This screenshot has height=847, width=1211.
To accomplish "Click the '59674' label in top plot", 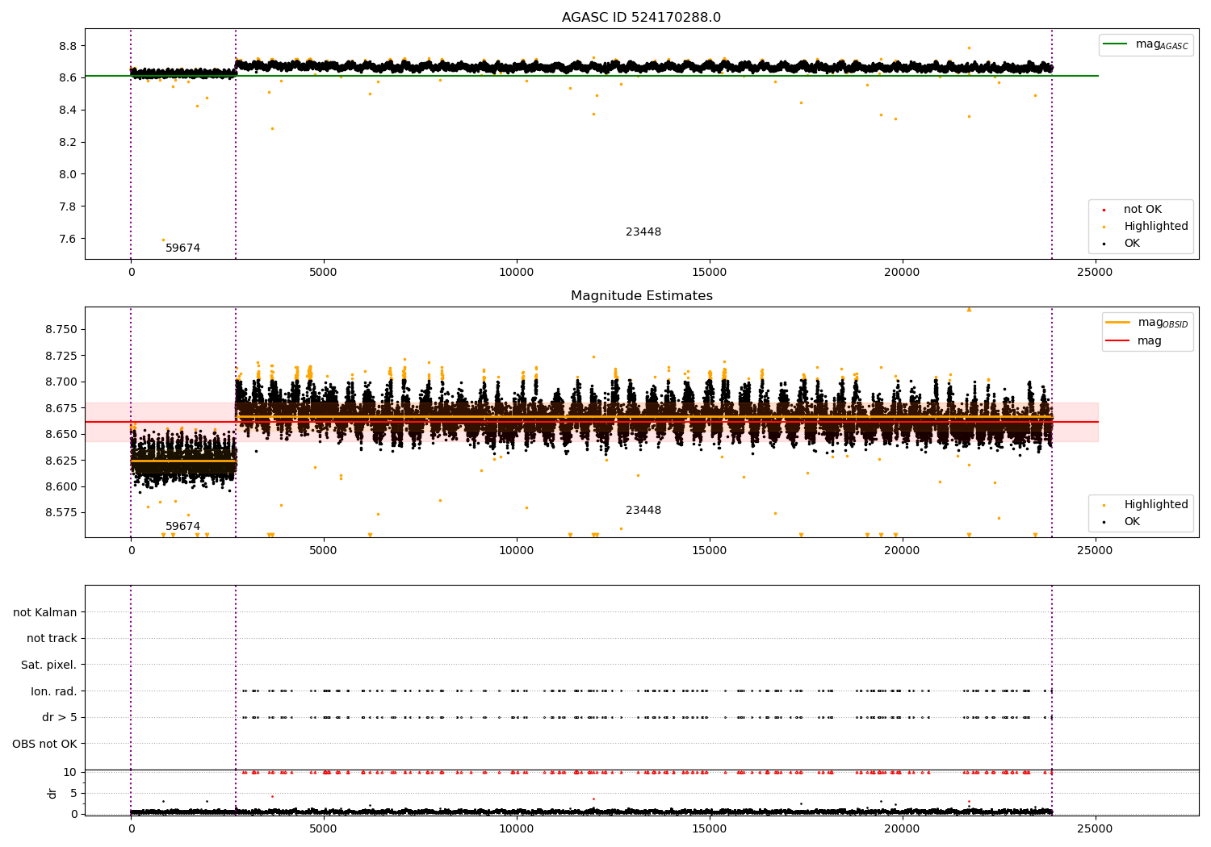I will (x=182, y=248).
